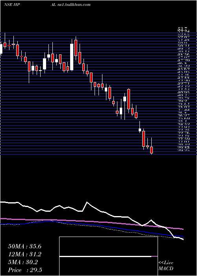The image size is (197, 276).
Task: Click the white MACD signal line in the box
Action: click(105, 257)
